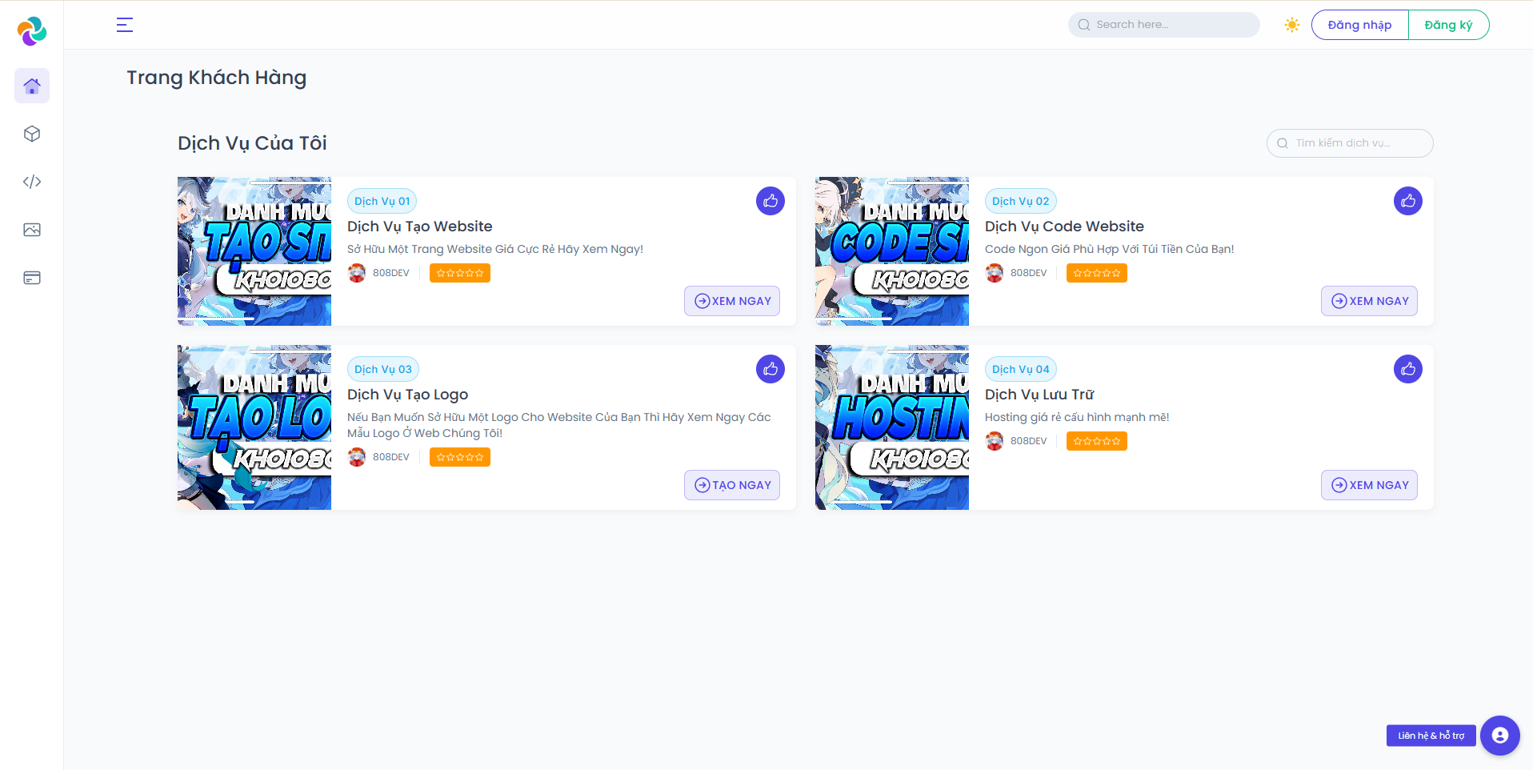The height and width of the screenshot is (770, 1533).
Task: Click the Đăng ký button
Action: pyautogui.click(x=1448, y=25)
